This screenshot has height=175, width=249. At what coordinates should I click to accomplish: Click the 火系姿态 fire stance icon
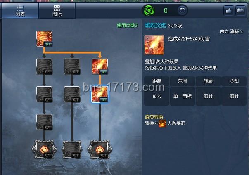162,123
